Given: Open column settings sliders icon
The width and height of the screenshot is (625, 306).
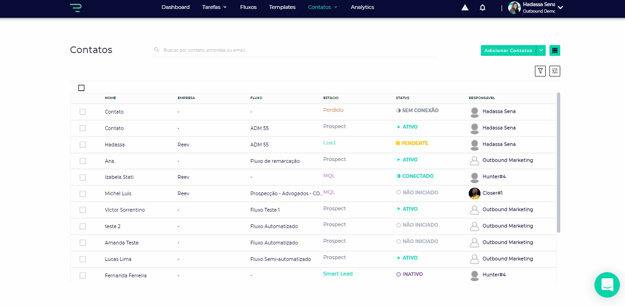Looking at the screenshot, I should coord(555,71).
